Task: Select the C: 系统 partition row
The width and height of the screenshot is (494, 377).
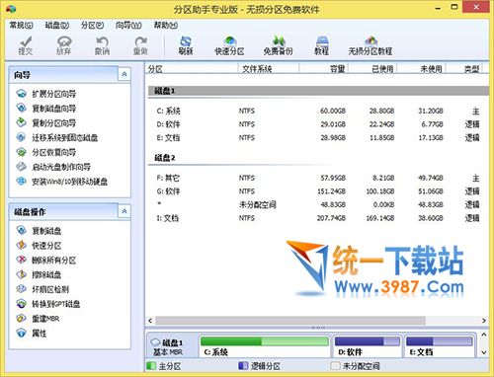Action: (x=318, y=111)
